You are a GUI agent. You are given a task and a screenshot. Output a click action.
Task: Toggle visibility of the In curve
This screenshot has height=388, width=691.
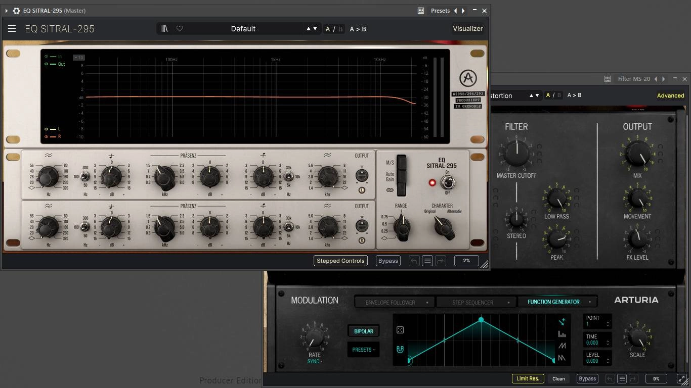click(47, 57)
